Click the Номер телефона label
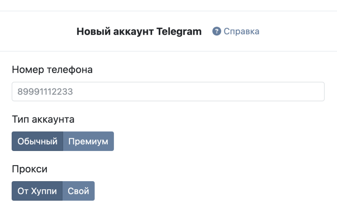 52,70
